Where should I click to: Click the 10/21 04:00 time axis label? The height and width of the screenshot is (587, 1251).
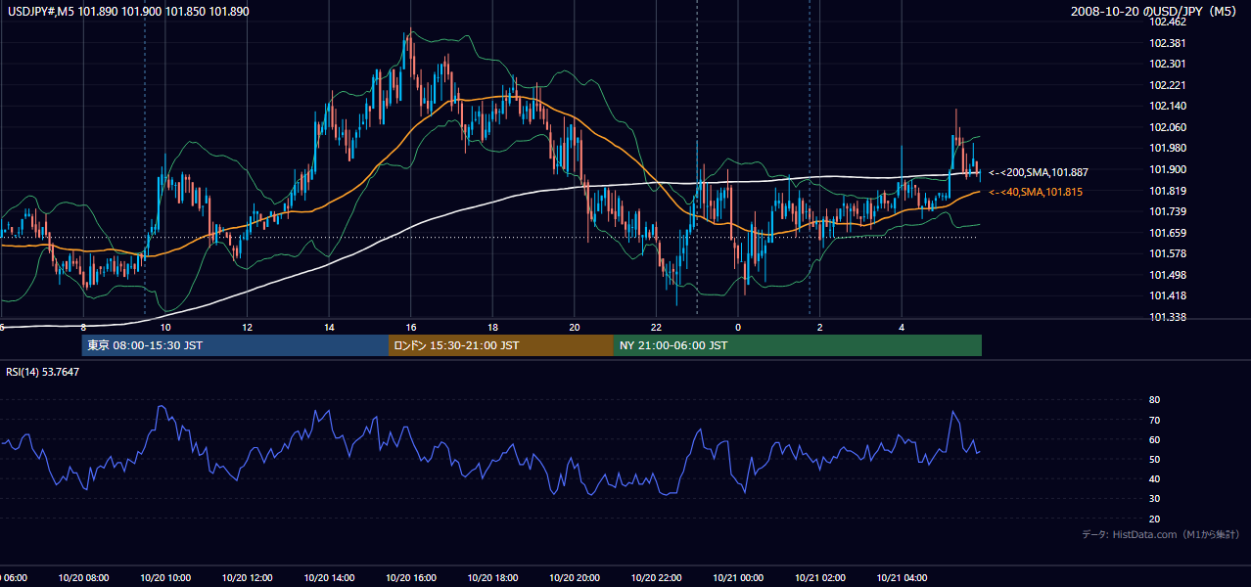pyautogui.click(x=901, y=578)
